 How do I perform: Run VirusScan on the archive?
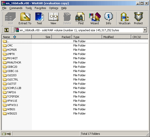[124, 18]
